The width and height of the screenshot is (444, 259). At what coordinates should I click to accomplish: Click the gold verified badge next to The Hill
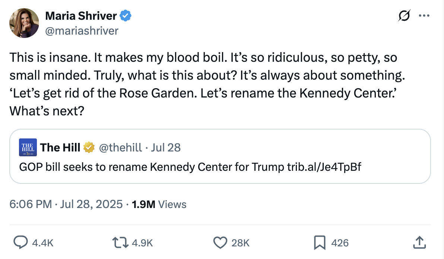89,148
